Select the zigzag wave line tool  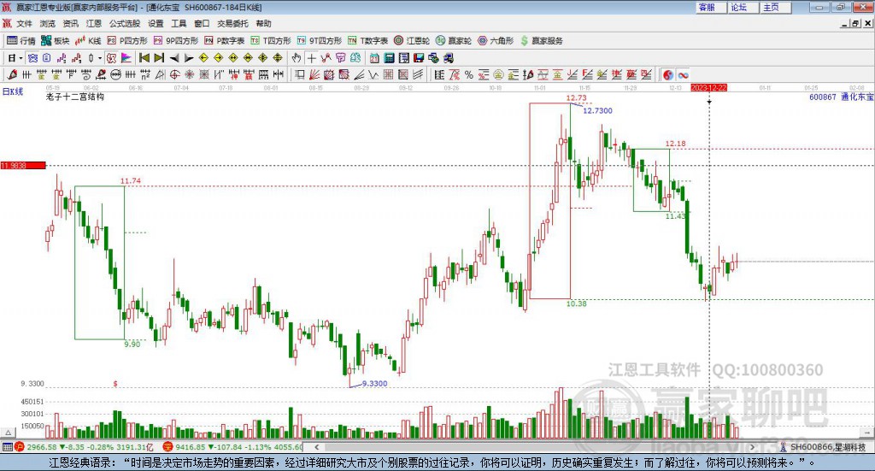373,74
